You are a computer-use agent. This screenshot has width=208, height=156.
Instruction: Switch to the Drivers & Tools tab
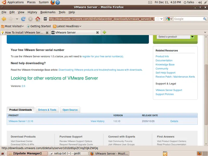pos(47,110)
